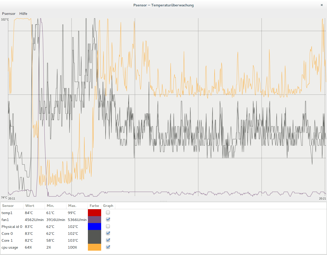This screenshot has height=255, width=327.
Task: Select the Core 1 sensor name
Action: [7, 240]
